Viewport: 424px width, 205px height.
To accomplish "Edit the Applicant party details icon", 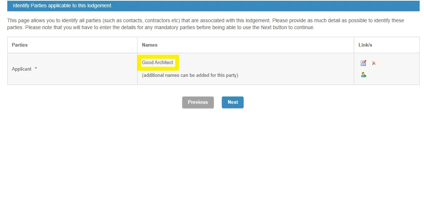I will [363, 63].
